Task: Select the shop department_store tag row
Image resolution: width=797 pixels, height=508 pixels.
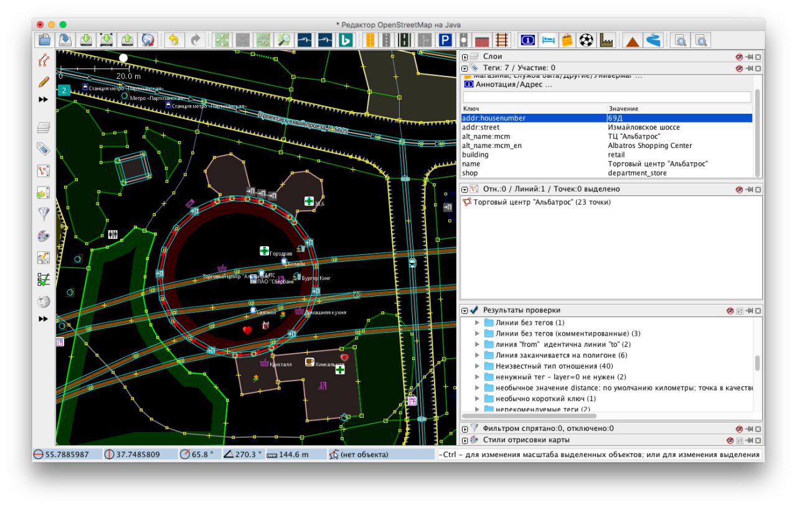Action: click(x=607, y=173)
